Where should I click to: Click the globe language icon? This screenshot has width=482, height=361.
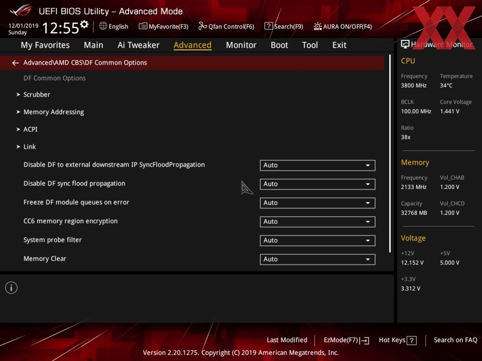103,26
